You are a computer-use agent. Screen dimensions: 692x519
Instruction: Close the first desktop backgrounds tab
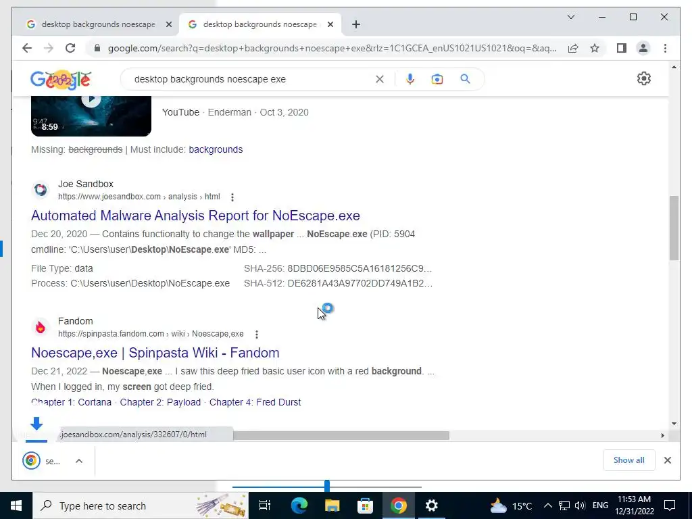(168, 24)
